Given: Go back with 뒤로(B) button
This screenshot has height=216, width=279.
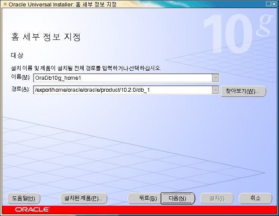Looking at the screenshot, I should (144, 198).
